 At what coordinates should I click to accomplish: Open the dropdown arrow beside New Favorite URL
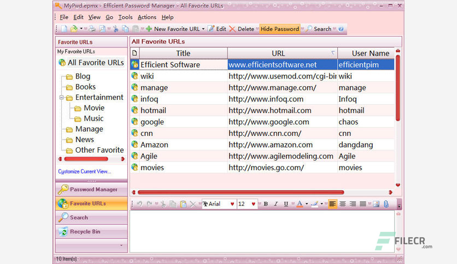[203, 29]
